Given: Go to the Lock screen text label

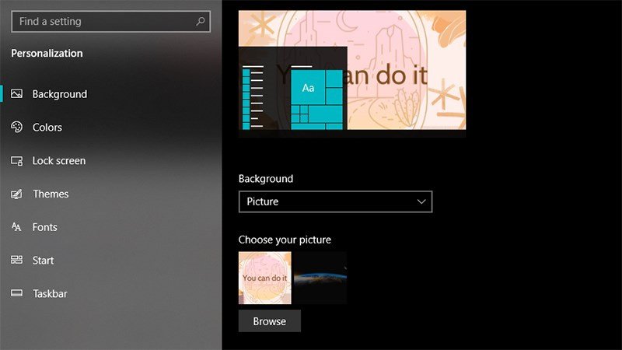Looking at the screenshot, I should 59,161.
